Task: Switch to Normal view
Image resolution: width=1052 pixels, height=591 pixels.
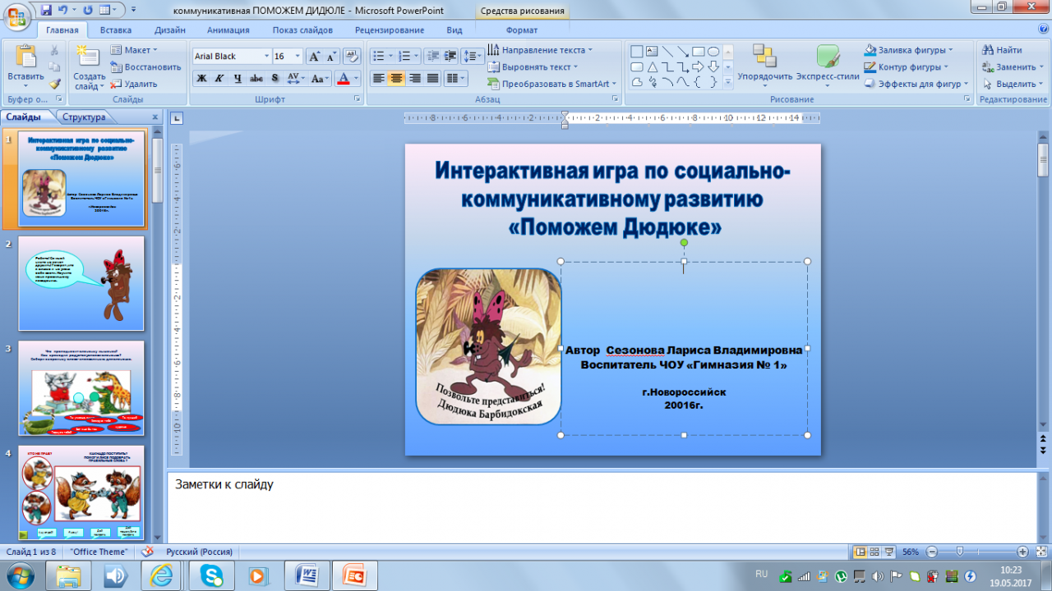Action: coord(861,552)
